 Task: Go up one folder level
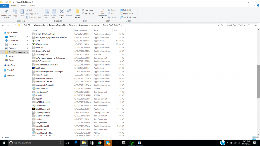[x=15, y=25]
